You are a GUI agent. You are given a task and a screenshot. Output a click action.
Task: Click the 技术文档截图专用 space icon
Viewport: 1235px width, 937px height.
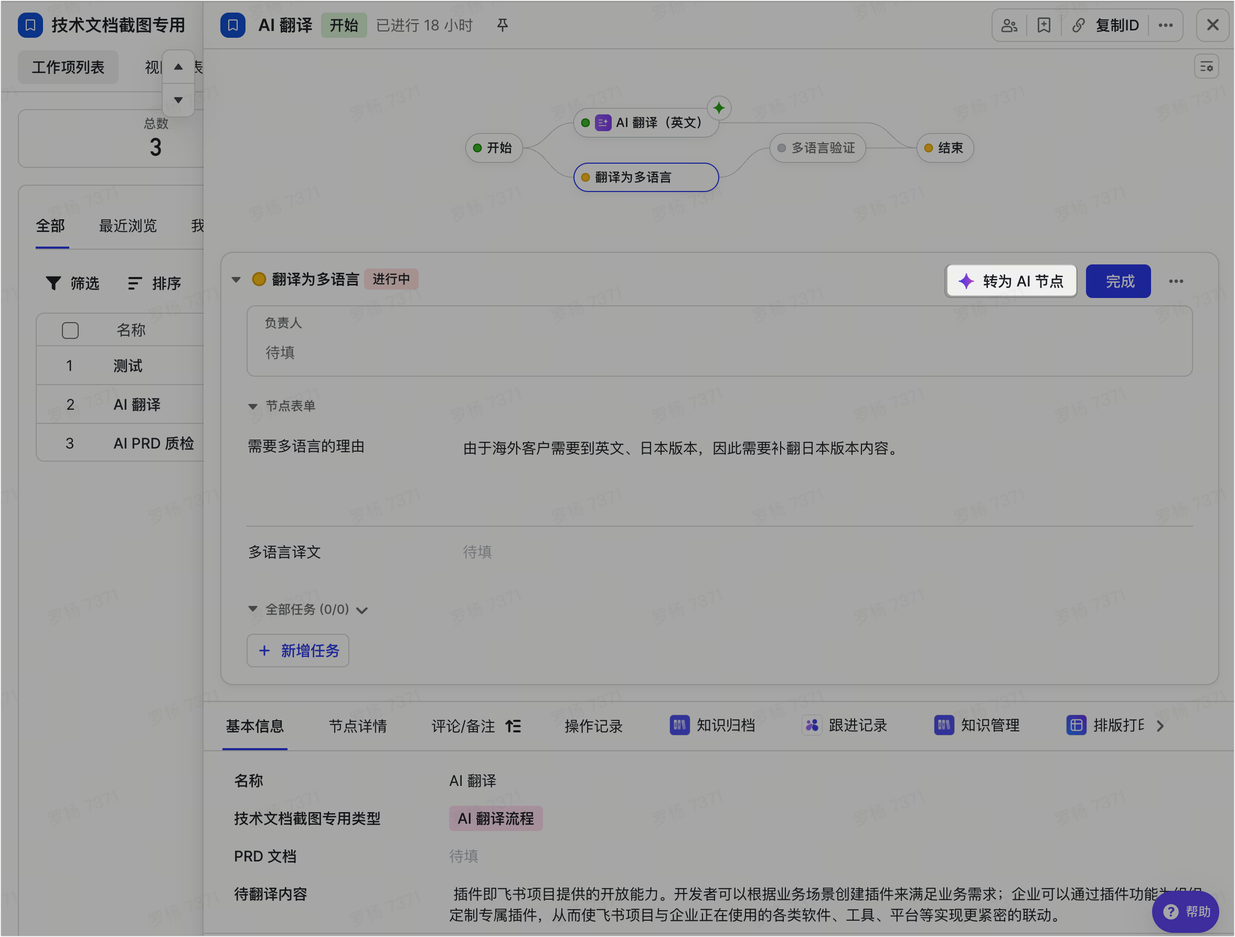(x=30, y=25)
